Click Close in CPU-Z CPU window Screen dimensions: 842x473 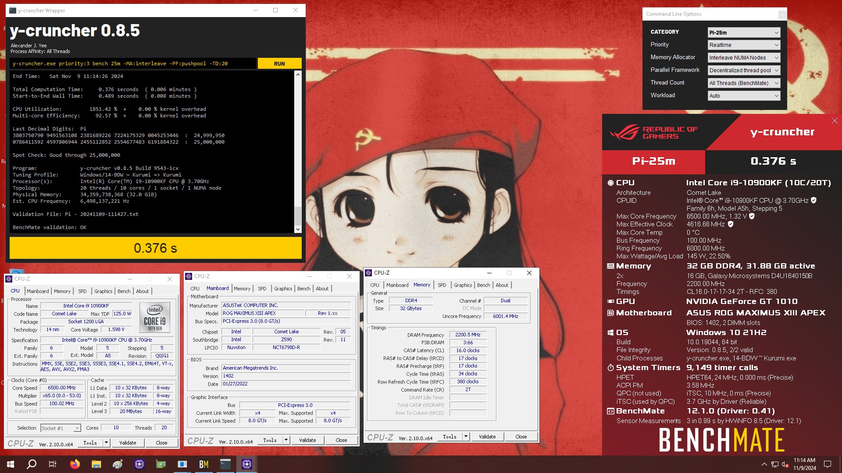tap(161, 443)
